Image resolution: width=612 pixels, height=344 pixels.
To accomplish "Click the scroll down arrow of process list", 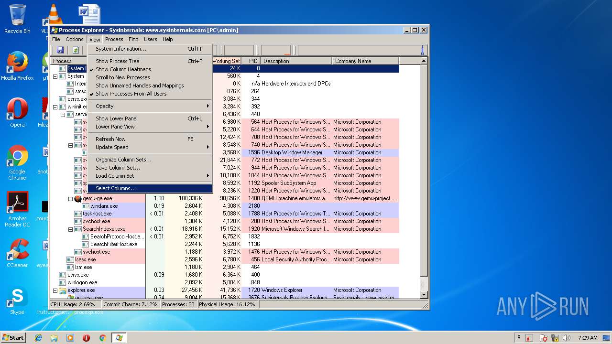I will tap(424, 295).
